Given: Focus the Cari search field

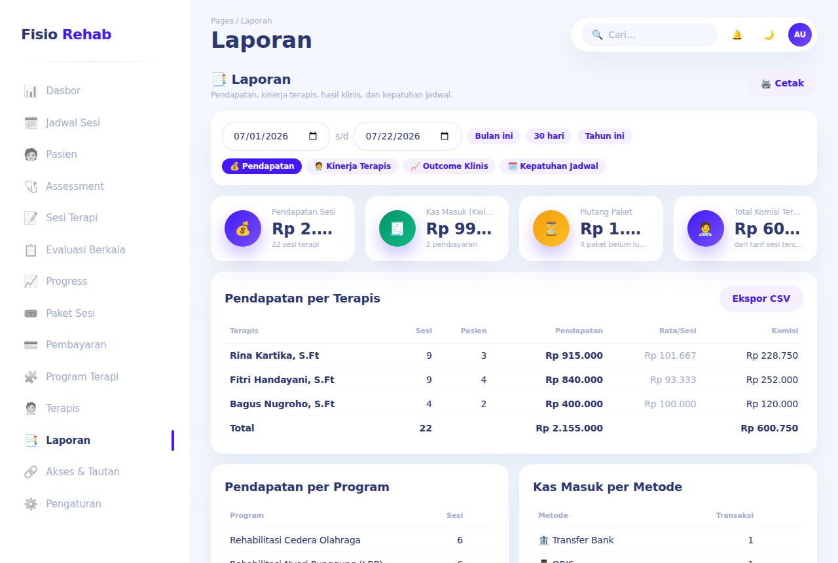Looking at the screenshot, I should coord(649,35).
